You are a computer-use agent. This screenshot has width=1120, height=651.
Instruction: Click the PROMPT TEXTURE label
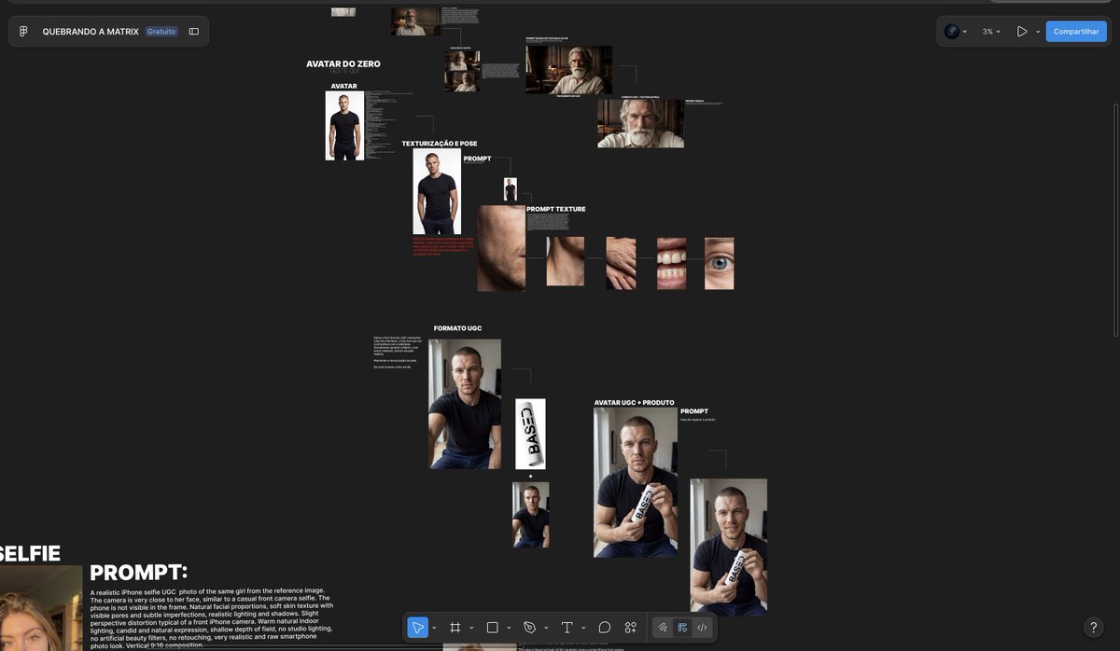click(556, 210)
